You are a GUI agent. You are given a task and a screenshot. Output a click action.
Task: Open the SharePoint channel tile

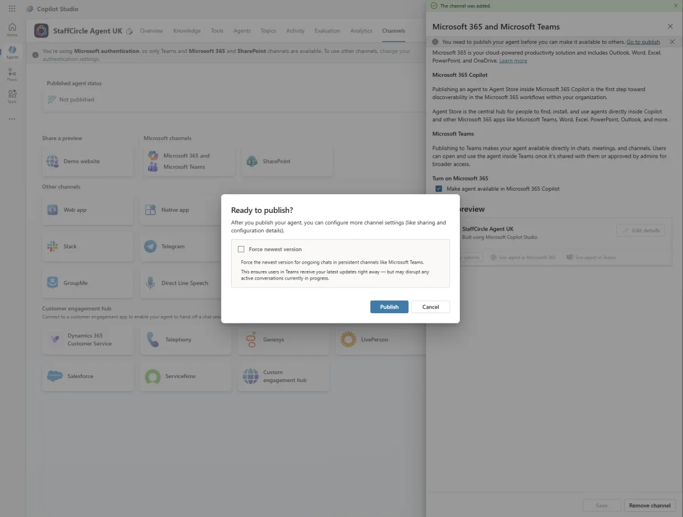pyautogui.click(x=287, y=161)
